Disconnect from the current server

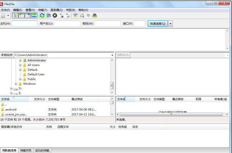pos(61,16)
